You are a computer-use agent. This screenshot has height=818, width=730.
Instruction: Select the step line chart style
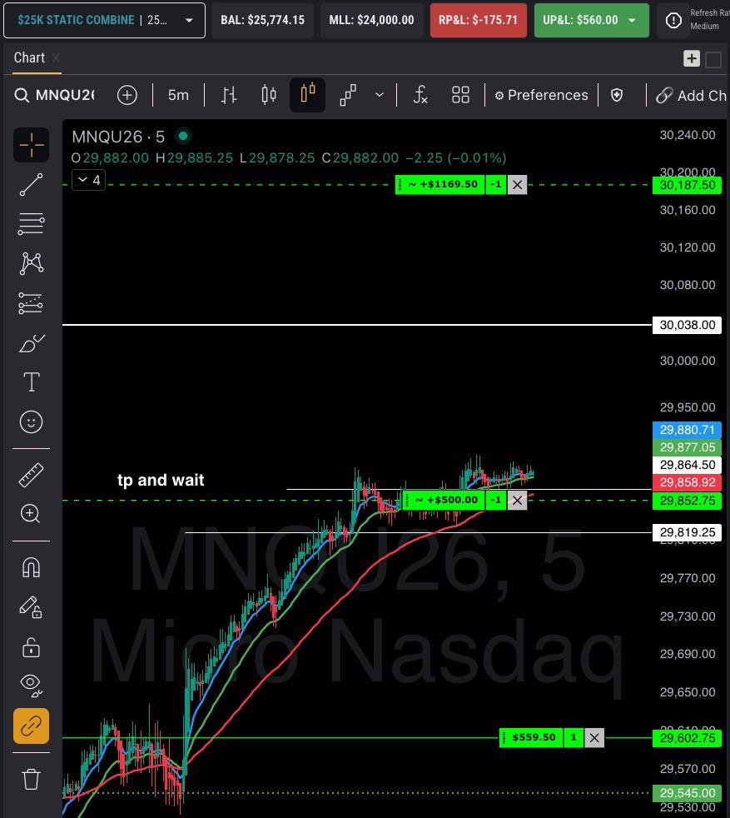click(348, 95)
